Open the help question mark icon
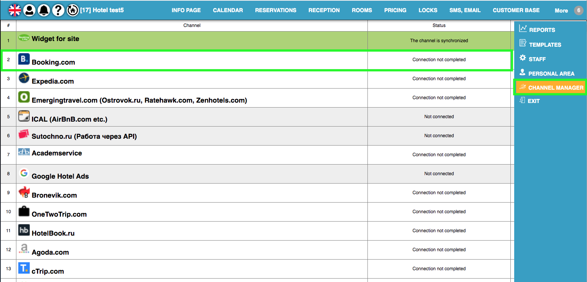 (58, 10)
